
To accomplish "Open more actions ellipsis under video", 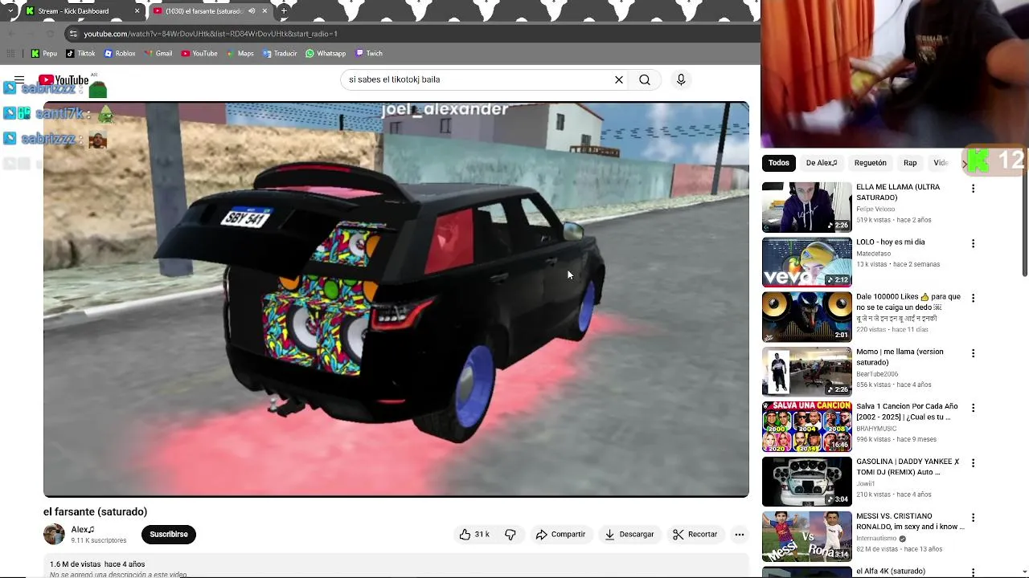I will (x=740, y=535).
